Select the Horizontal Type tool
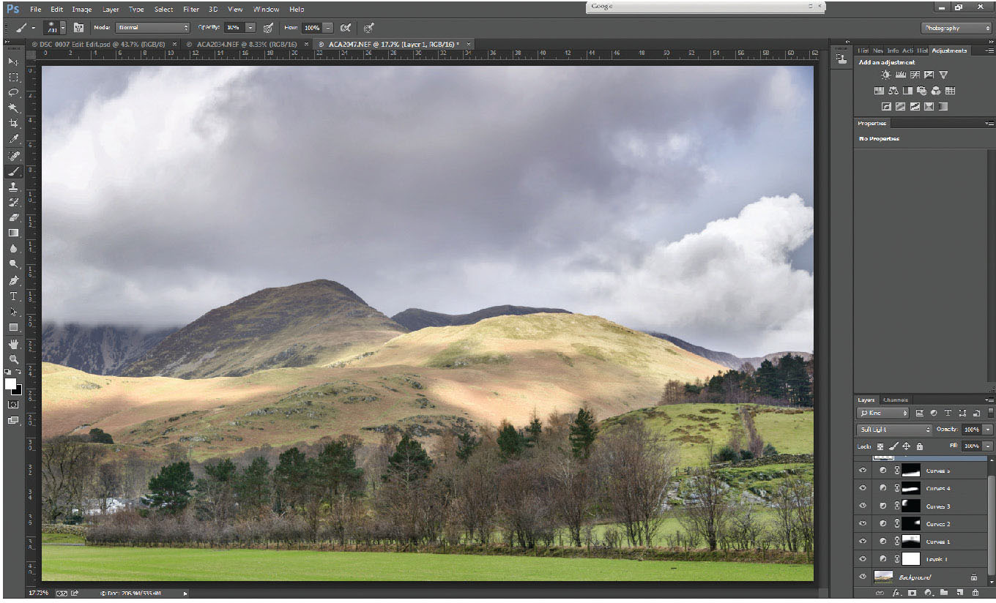 (13, 296)
